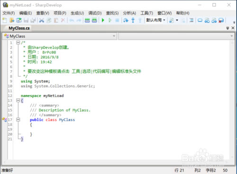Open the 窗口(W) menu

pyautogui.click(x=164, y=13)
